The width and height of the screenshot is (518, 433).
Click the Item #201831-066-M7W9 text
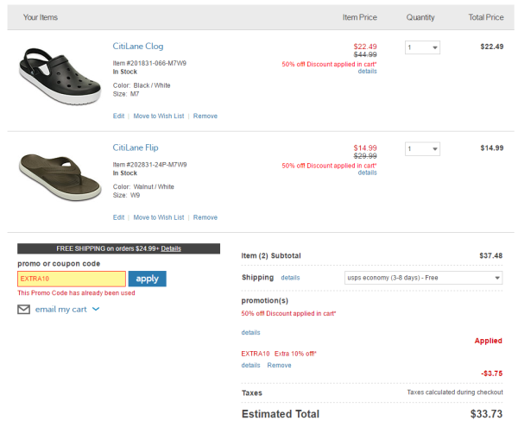coord(149,63)
